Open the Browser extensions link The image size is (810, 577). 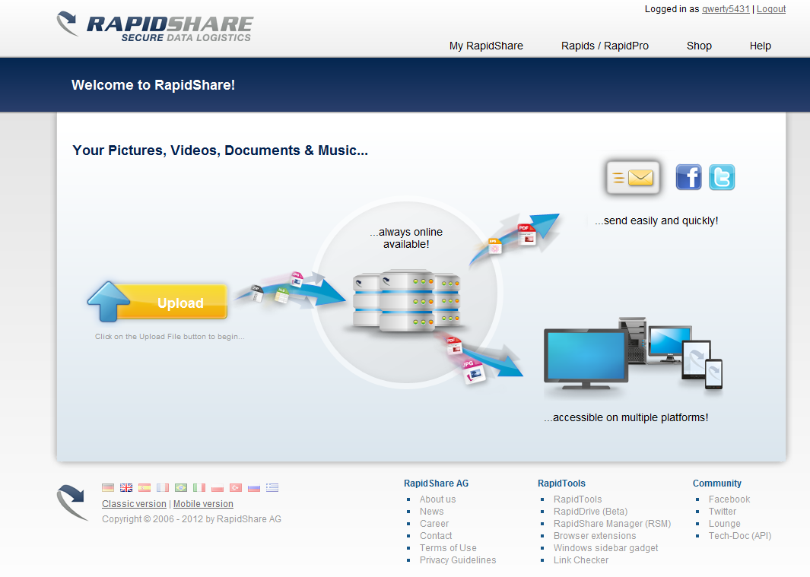[x=595, y=536]
